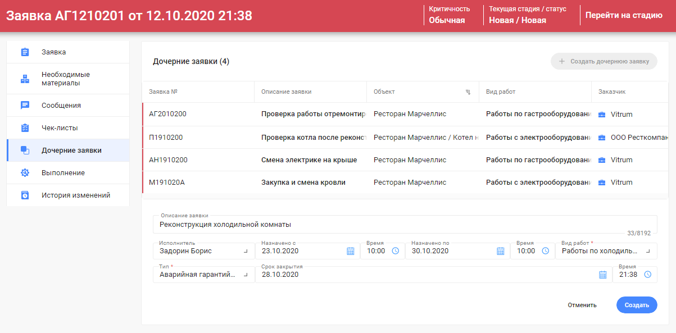Click ООО Ресткомпани customer cell
The width and height of the screenshot is (676, 333).
click(630, 138)
